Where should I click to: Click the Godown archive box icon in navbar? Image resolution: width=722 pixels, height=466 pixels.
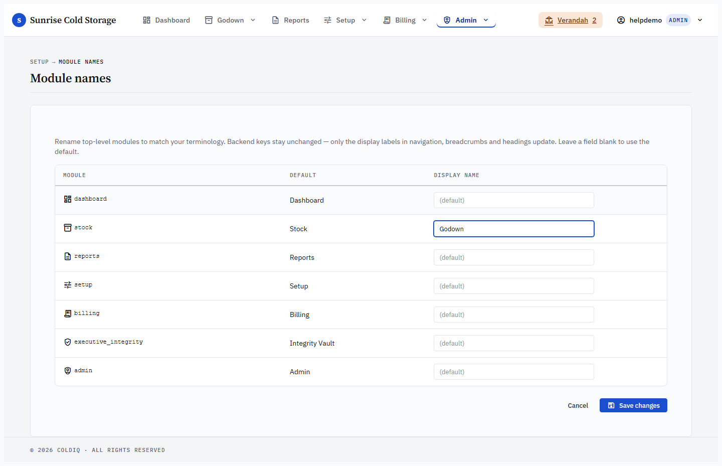[209, 20]
